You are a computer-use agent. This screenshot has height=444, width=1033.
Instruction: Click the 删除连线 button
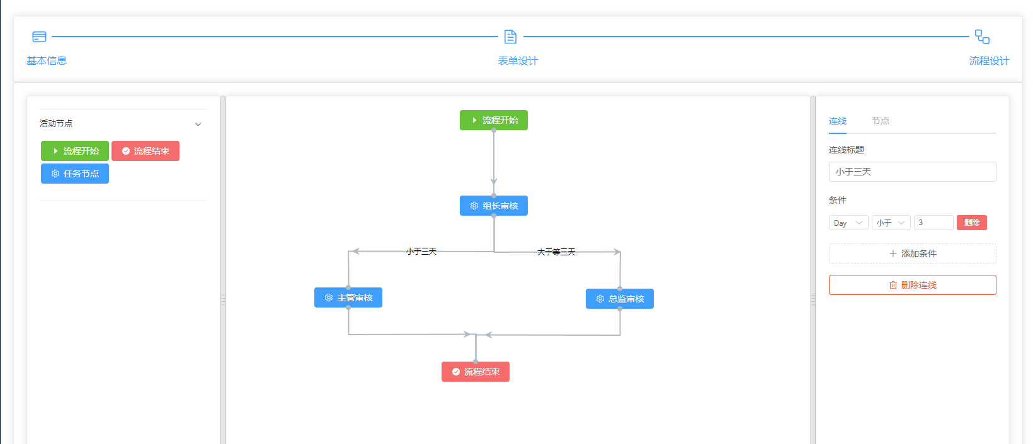[912, 285]
